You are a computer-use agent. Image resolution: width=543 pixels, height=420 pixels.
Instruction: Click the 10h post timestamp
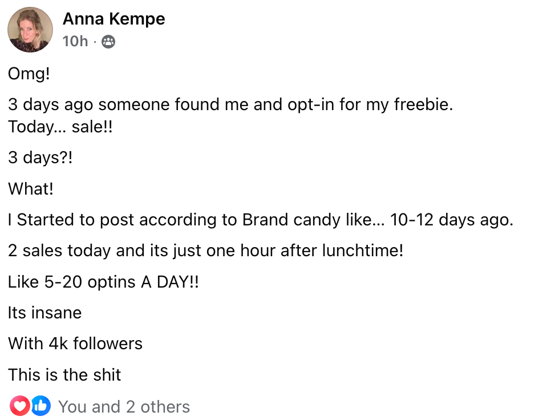tap(75, 41)
